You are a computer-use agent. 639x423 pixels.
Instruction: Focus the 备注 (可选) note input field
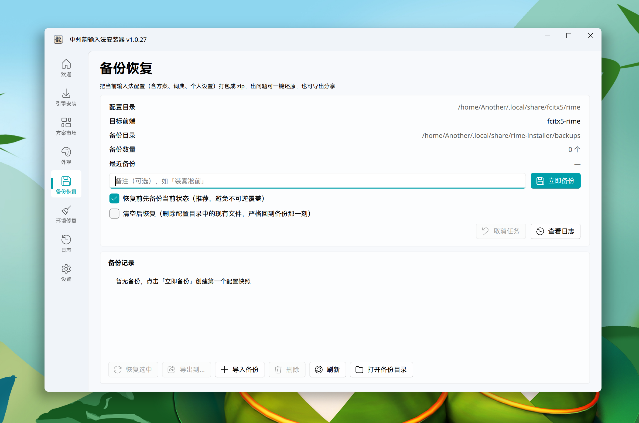(x=317, y=181)
